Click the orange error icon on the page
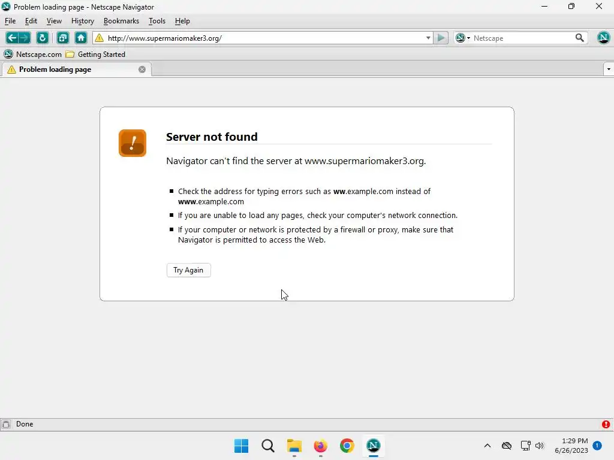614x460 pixels. [x=133, y=143]
